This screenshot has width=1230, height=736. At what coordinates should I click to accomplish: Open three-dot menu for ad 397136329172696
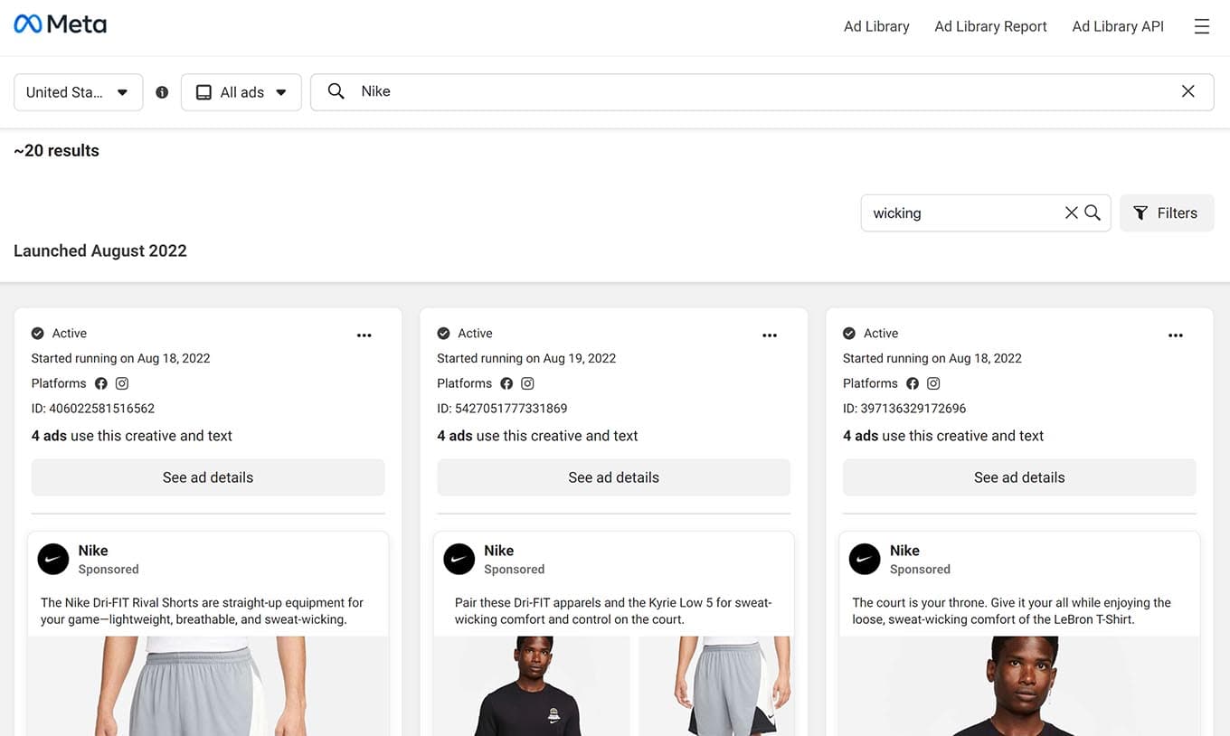1176,335
